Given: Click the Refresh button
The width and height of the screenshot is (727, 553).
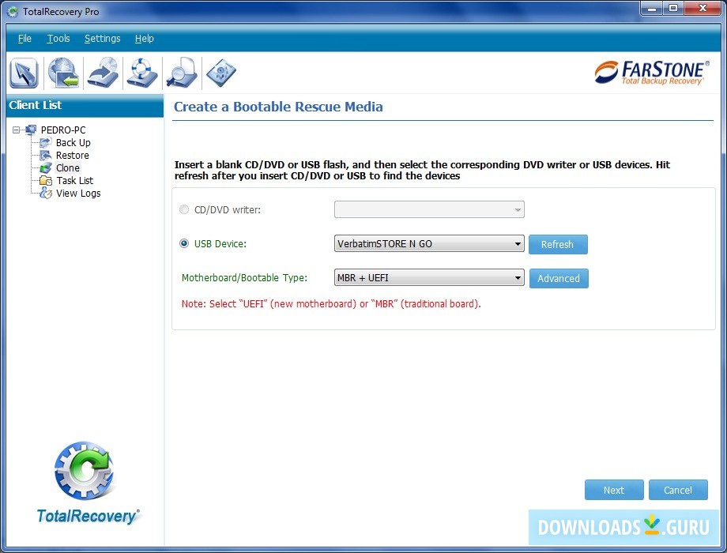Looking at the screenshot, I should pyautogui.click(x=558, y=244).
